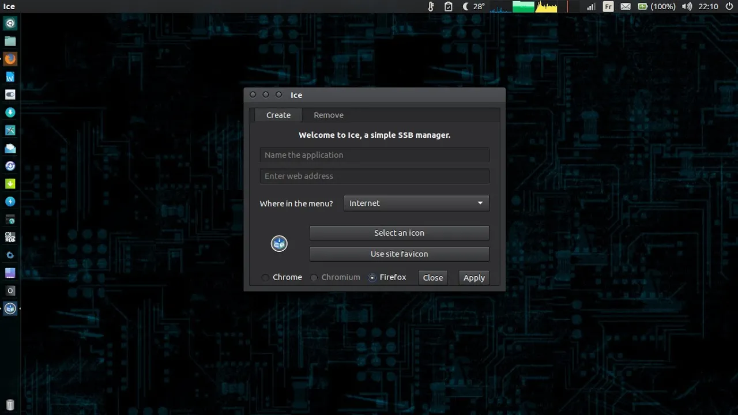Image resolution: width=738 pixels, height=415 pixels.
Task: Open the purple square app dock icon
Action: coord(10,273)
